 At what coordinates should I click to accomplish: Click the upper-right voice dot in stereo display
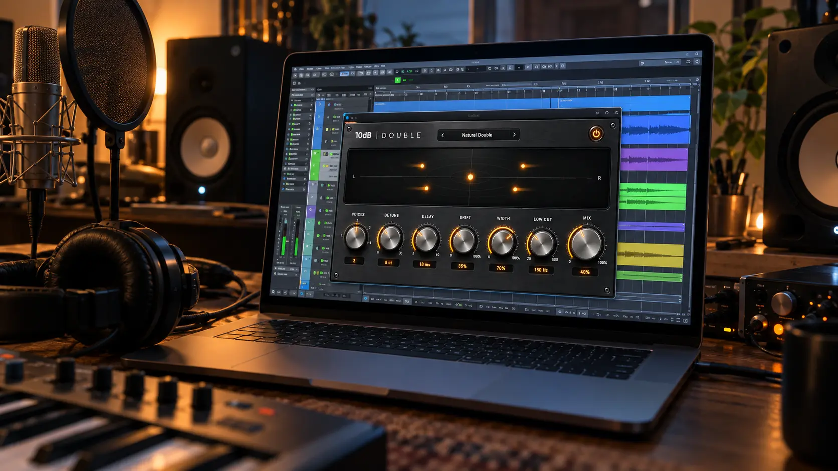click(x=523, y=166)
